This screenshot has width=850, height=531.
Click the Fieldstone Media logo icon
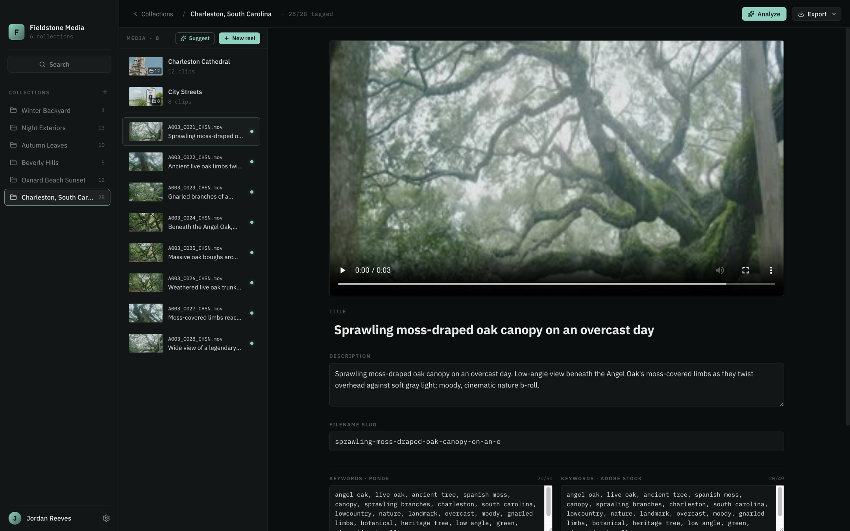[17, 32]
